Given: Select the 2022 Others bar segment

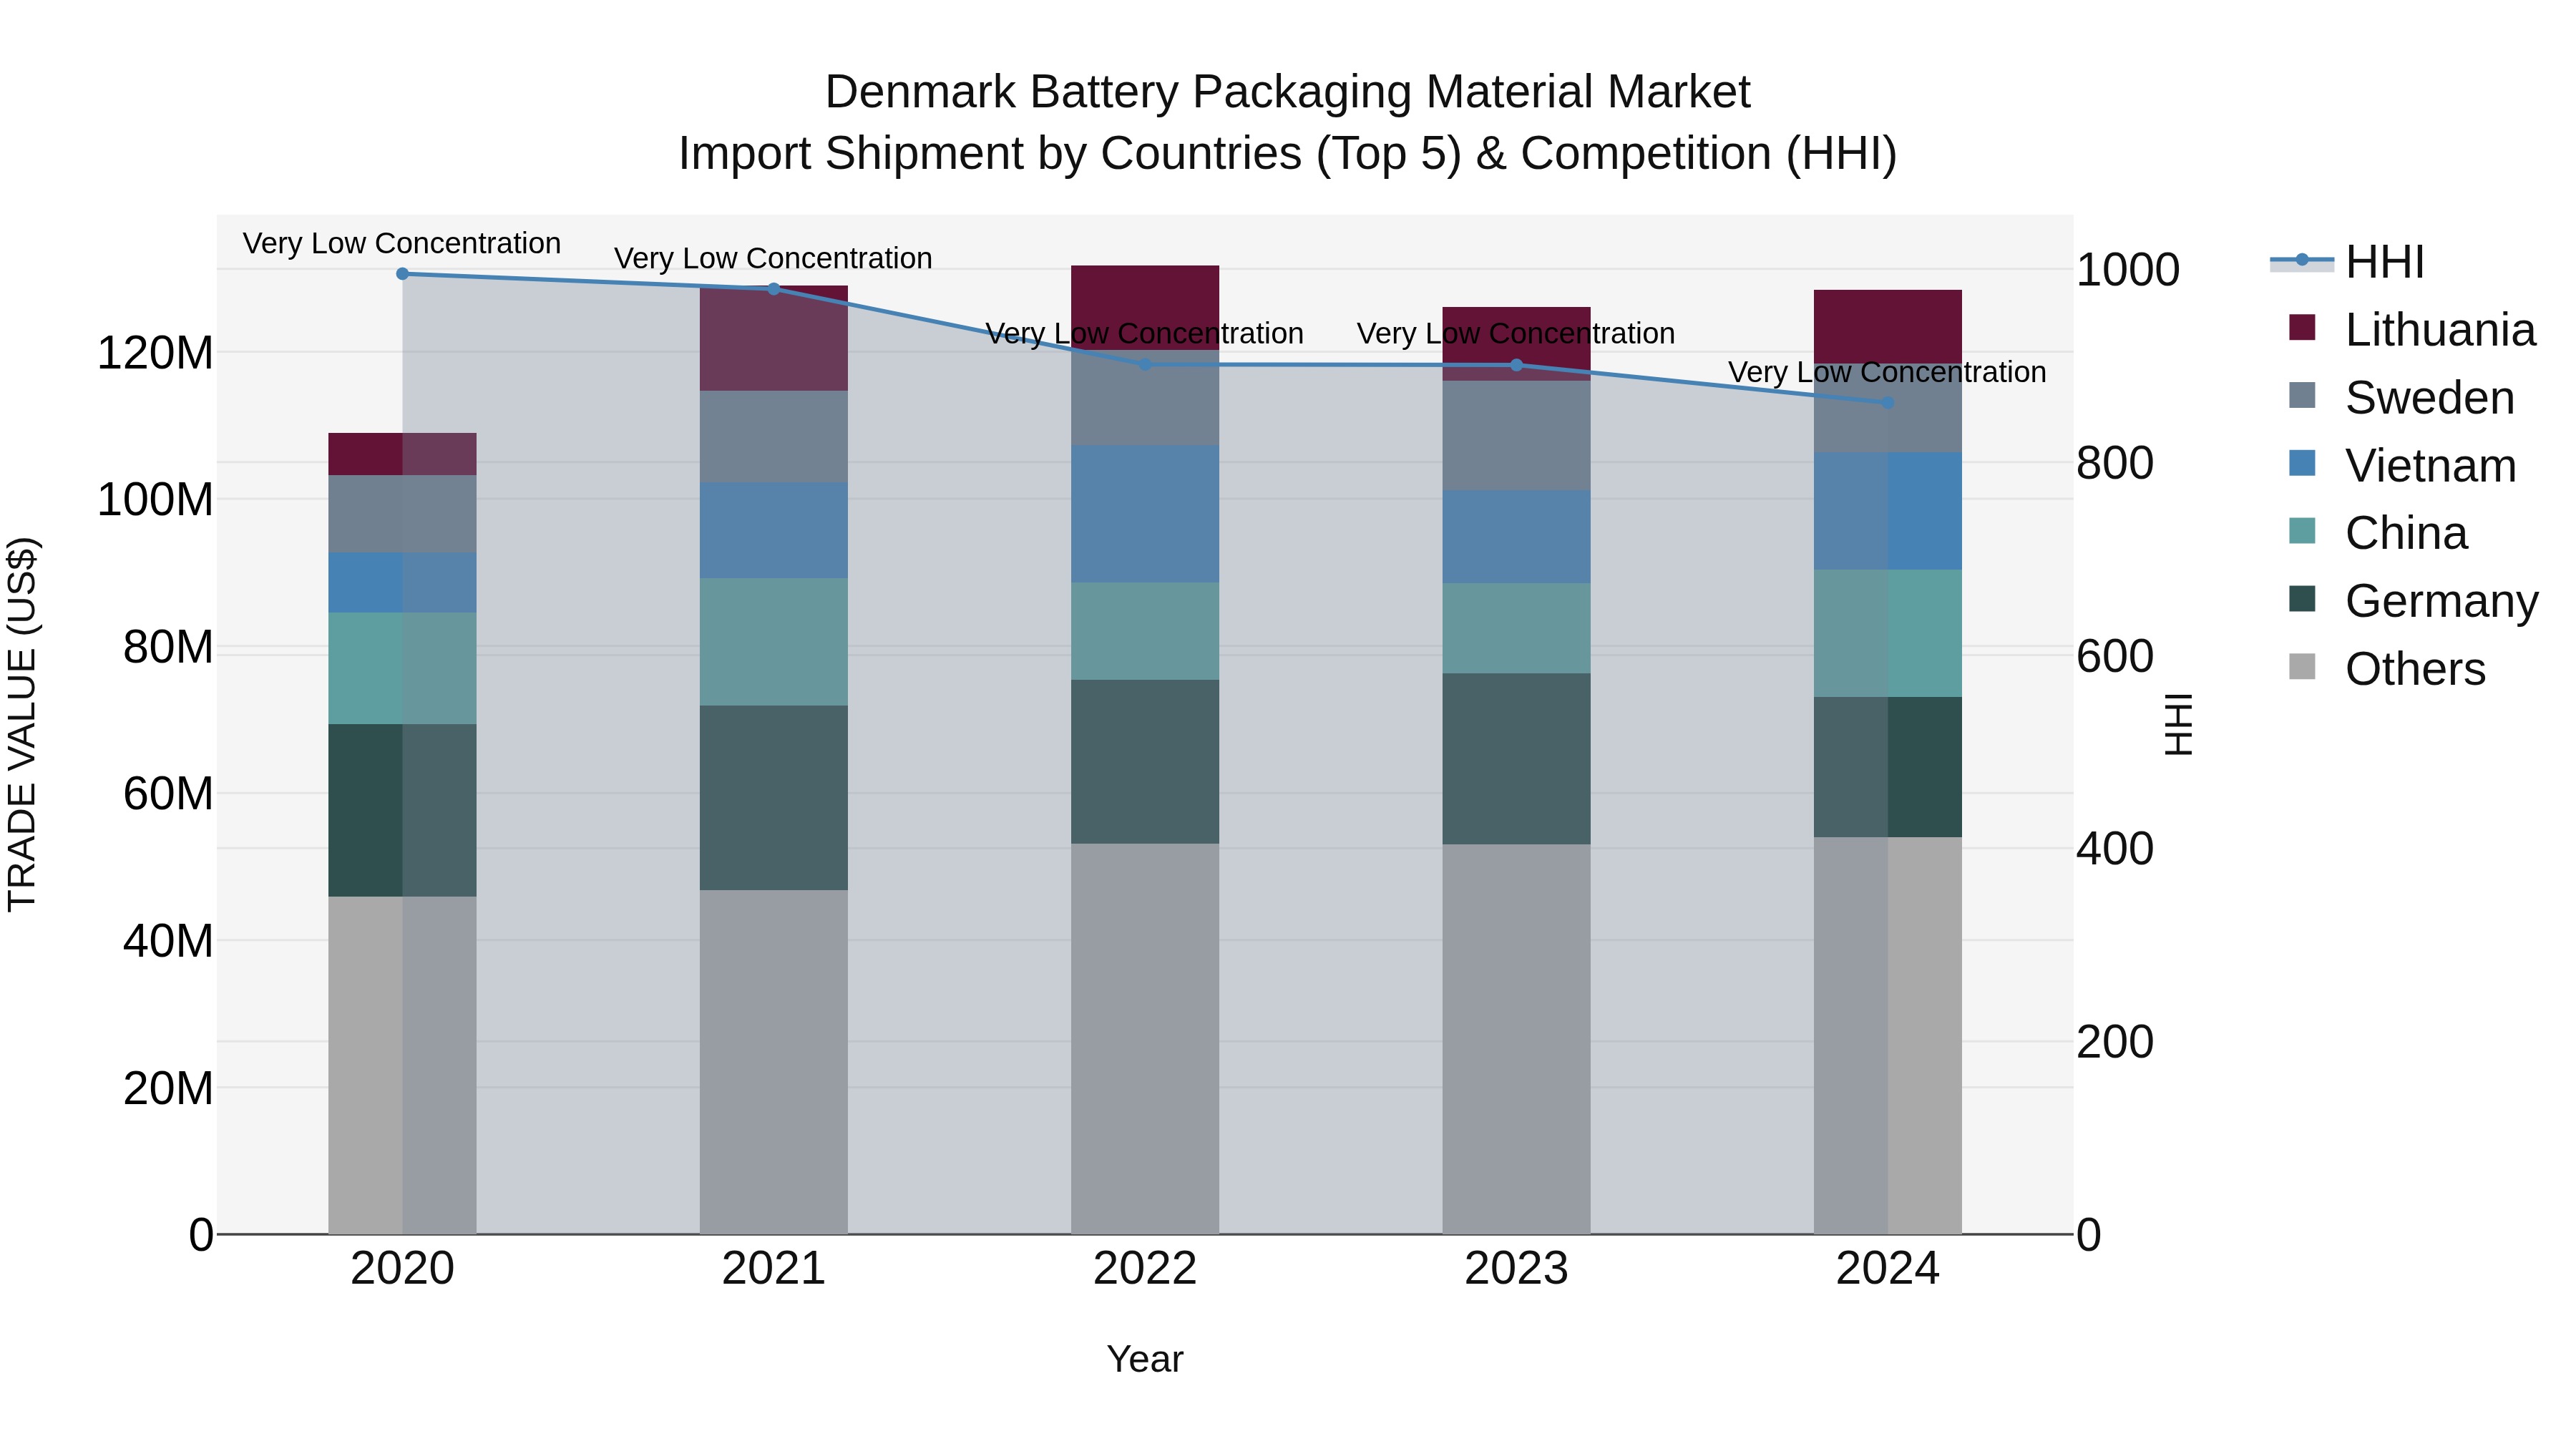Looking at the screenshot, I should coord(1145,1038).
